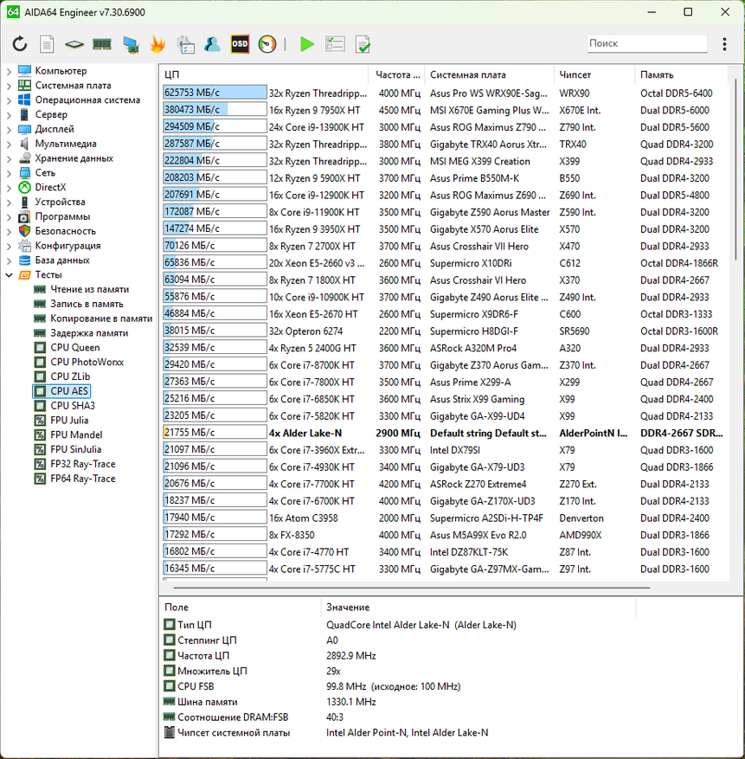Screen dimensions: 745x759
Task: Select Конфигурация in the tree
Action: click(x=67, y=246)
